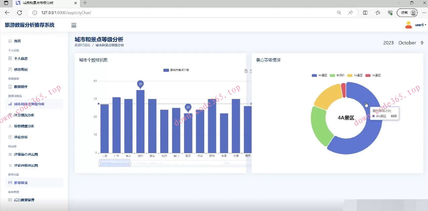Open the Edge favorites star icon
428x211 pixels.
378,13
